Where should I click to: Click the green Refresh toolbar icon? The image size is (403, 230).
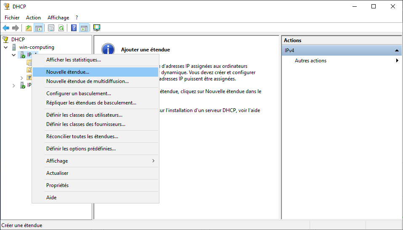61,28
